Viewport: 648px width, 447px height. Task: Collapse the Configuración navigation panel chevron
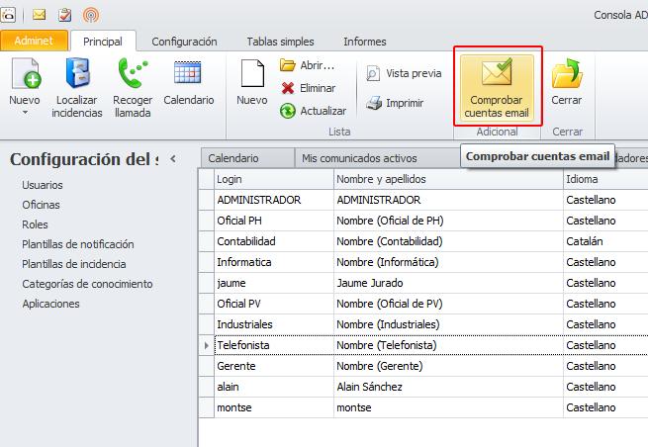click(173, 158)
